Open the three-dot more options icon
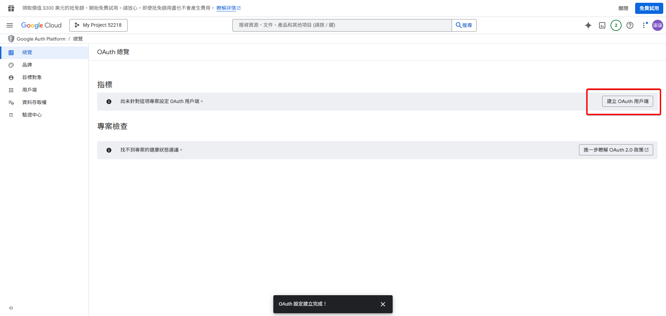666x316 pixels. [x=644, y=25]
